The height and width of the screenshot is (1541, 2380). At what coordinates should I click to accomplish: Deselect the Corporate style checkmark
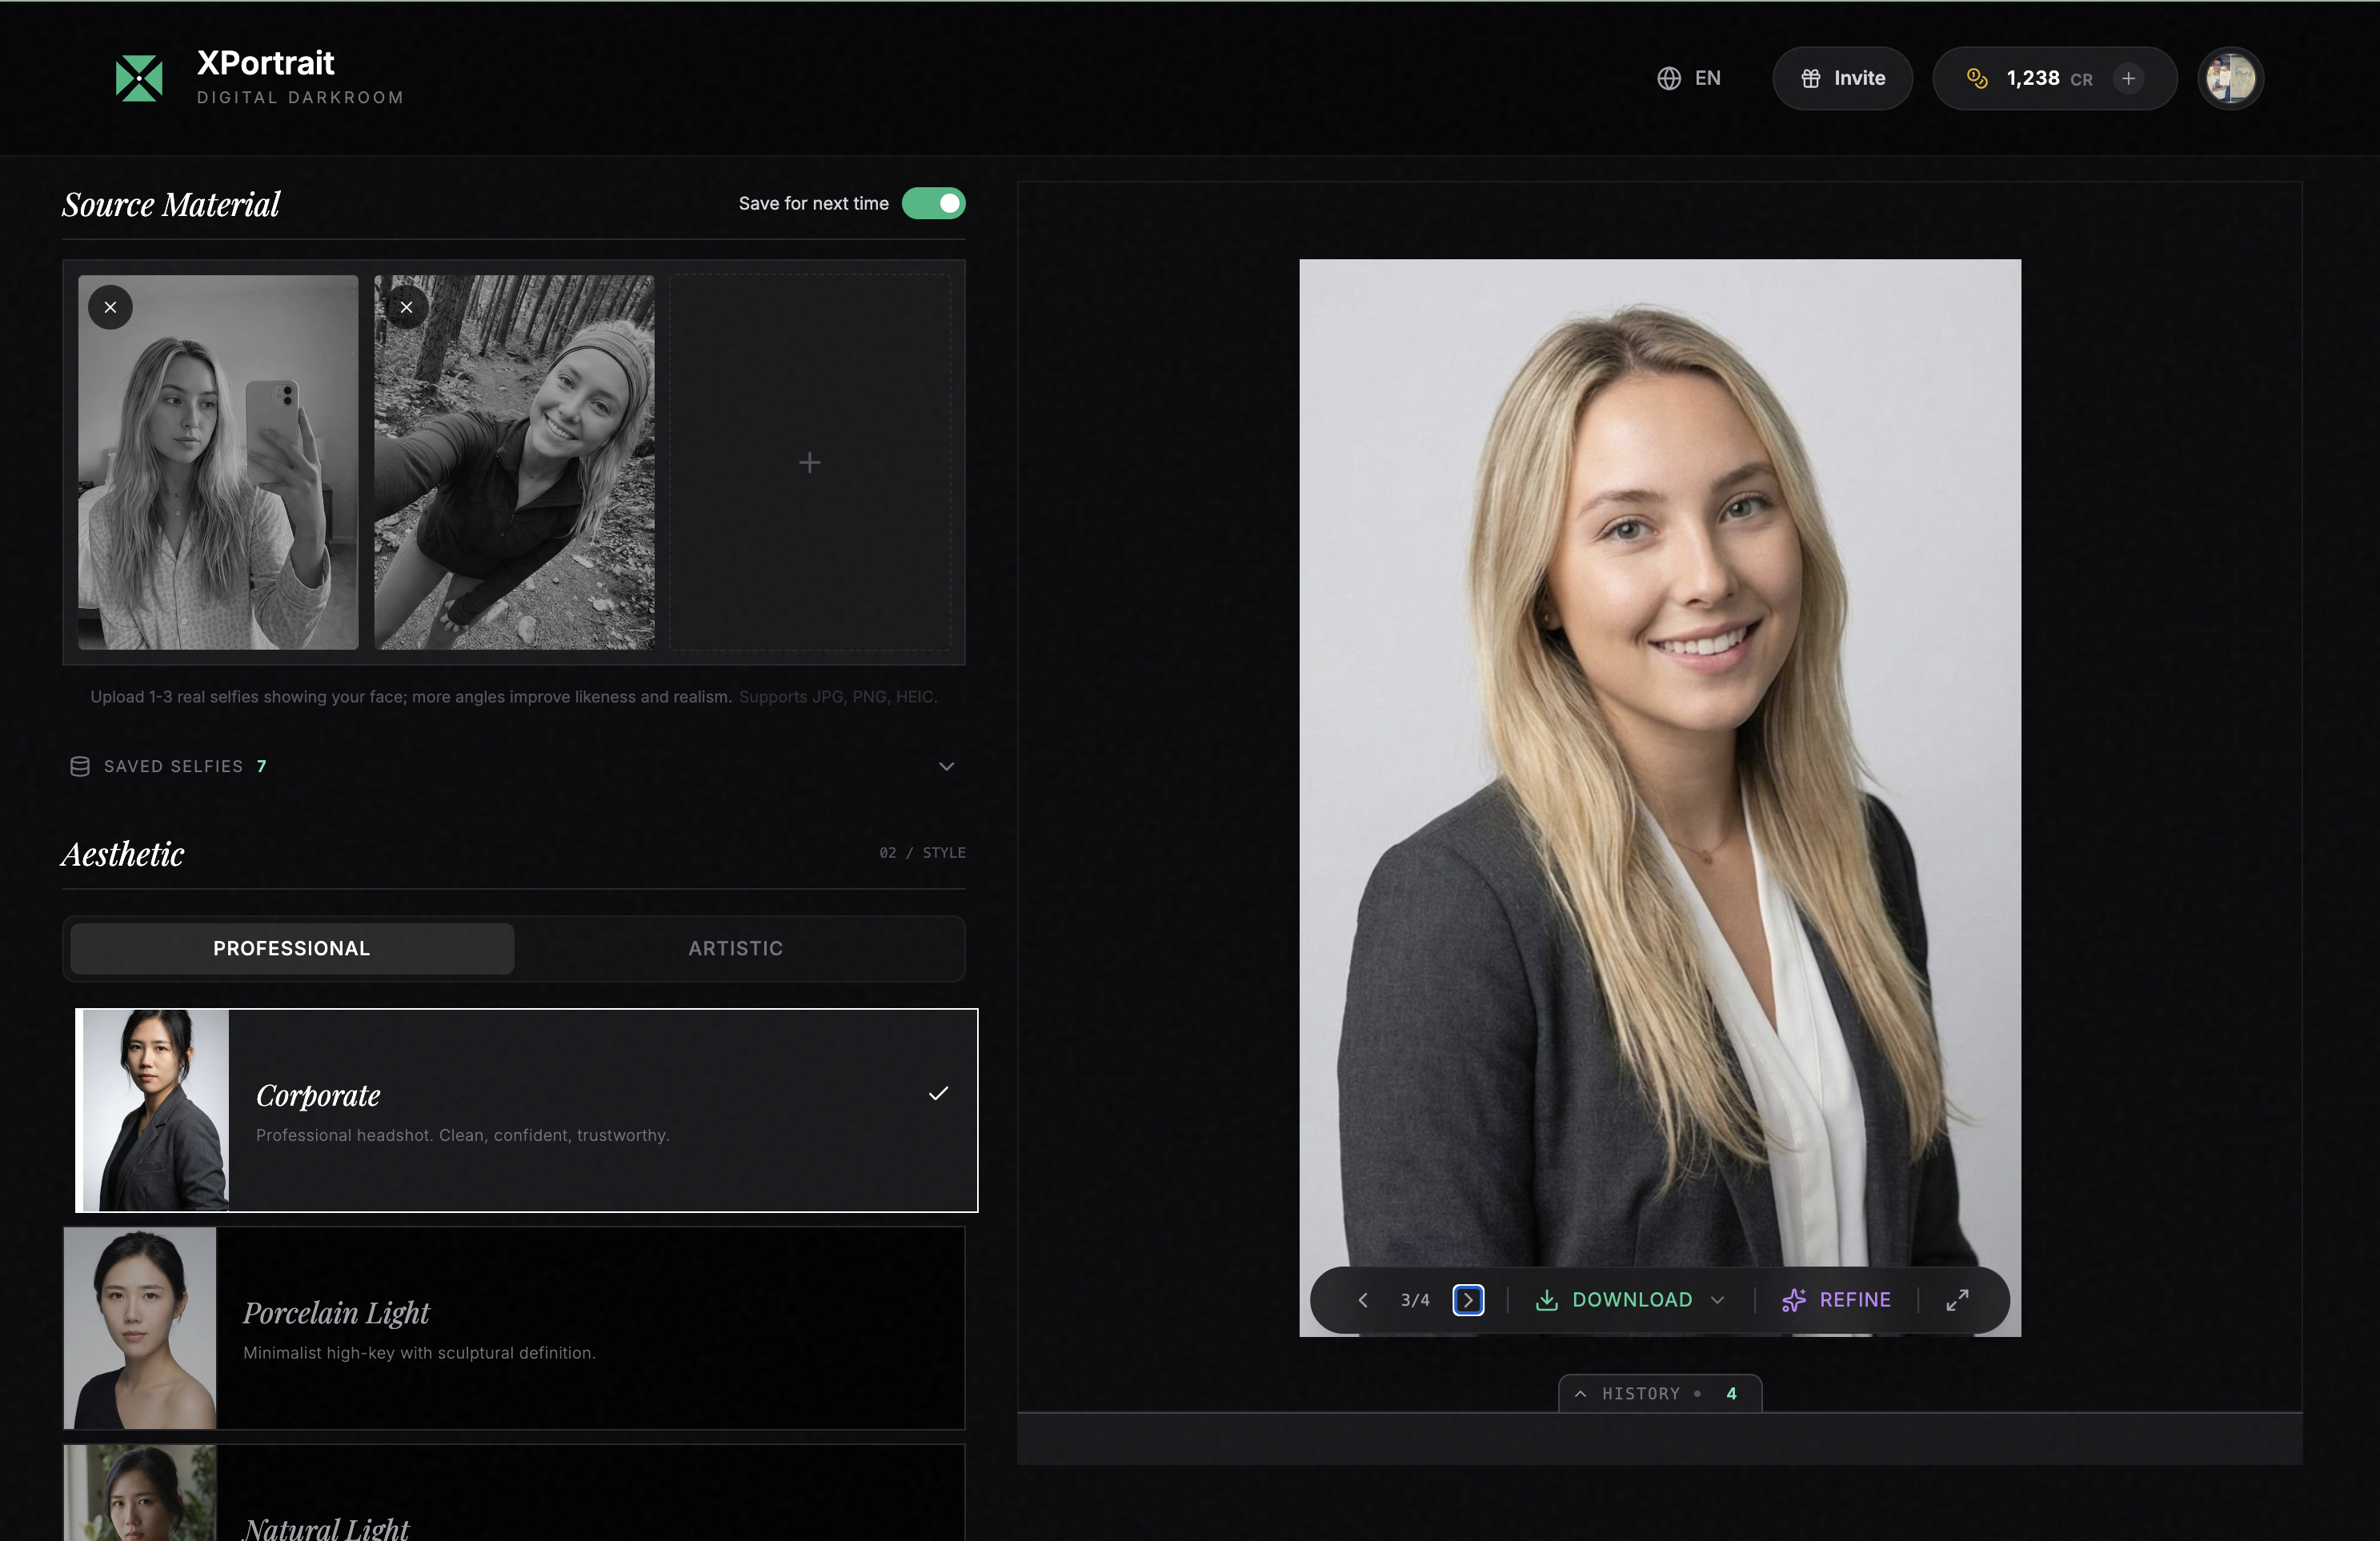point(938,1095)
